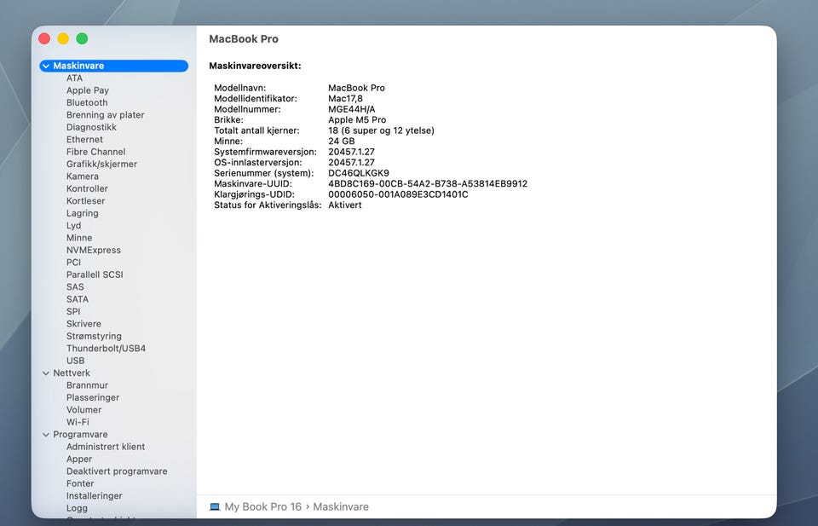Show Ethernet information

[84, 139]
